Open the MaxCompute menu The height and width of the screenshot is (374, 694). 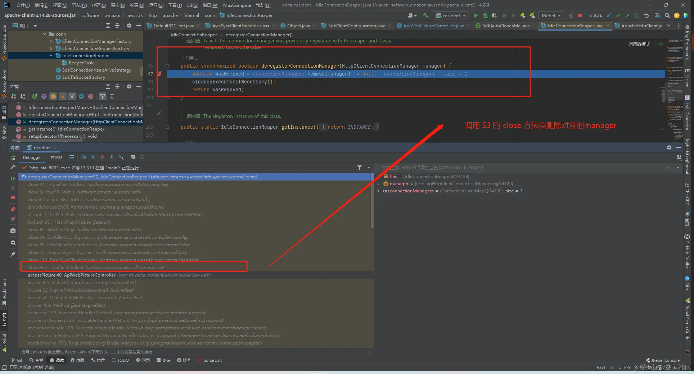(237, 5)
